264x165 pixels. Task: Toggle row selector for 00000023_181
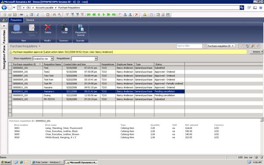click(x=10, y=99)
